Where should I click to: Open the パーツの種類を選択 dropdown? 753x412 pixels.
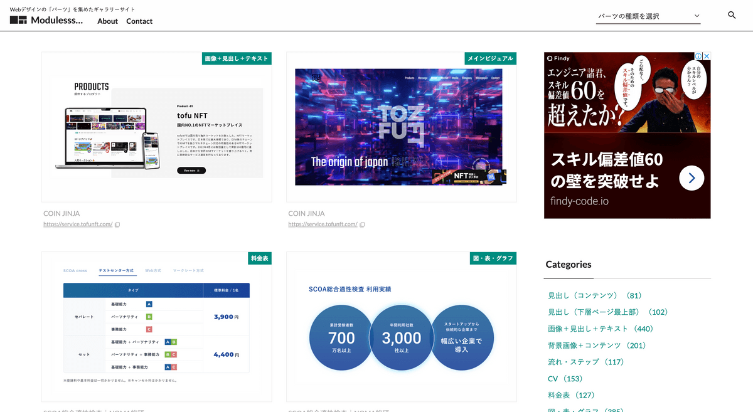(648, 16)
